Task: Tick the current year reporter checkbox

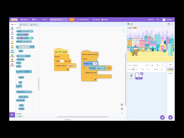Action: coord(17,97)
